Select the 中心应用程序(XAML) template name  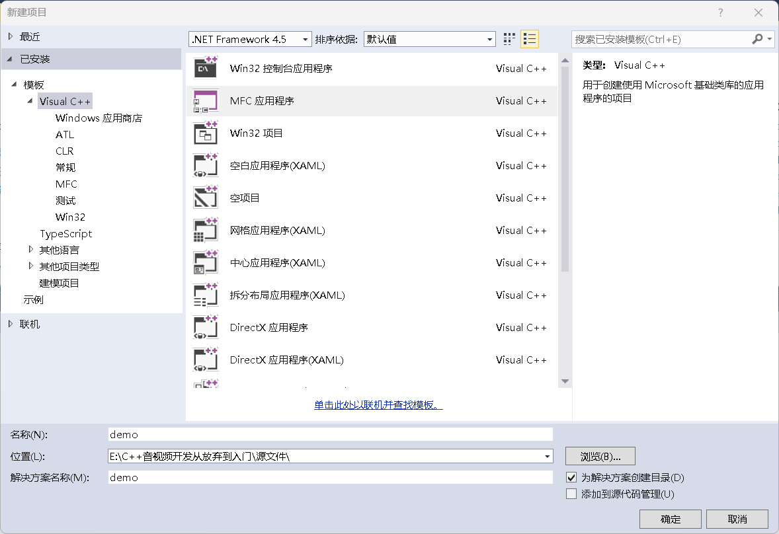coord(277,262)
